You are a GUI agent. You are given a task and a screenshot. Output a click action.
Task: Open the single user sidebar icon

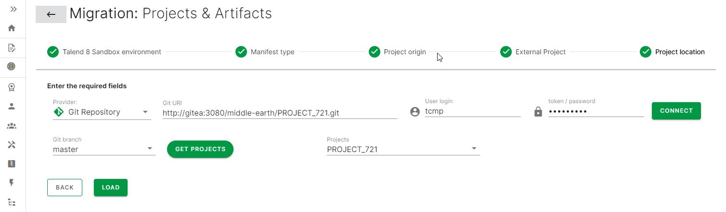tap(12, 106)
